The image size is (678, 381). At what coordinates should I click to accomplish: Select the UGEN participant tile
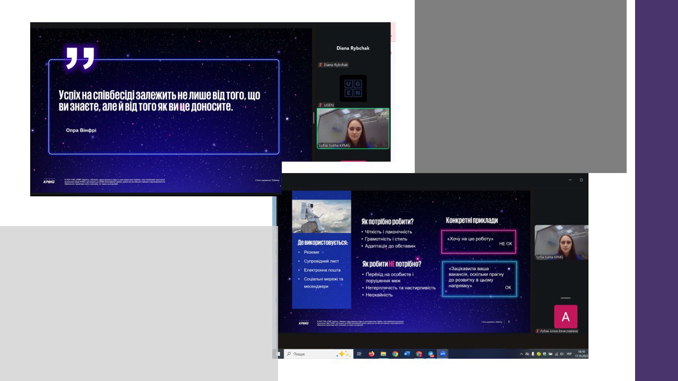(x=353, y=88)
